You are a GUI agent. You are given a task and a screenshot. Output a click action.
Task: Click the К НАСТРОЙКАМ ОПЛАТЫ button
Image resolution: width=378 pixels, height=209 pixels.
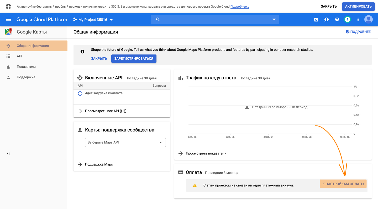pyautogui.click(x=343, y=184)
